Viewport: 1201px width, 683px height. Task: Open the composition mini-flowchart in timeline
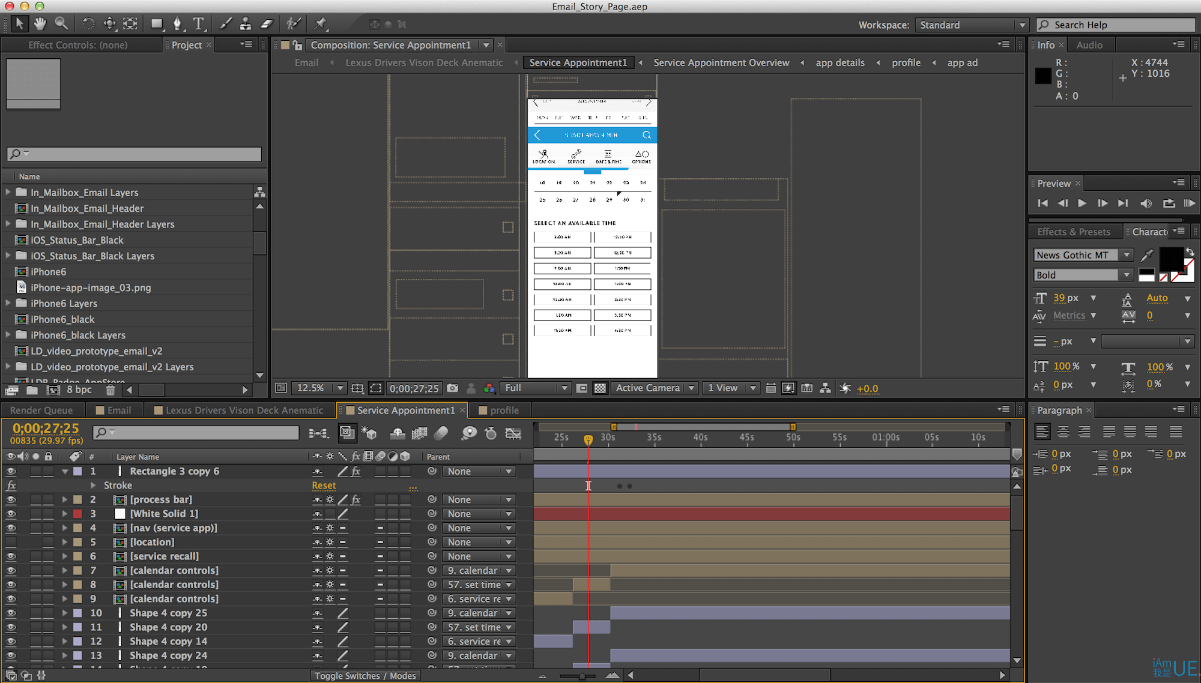click(x=318, y=433)
